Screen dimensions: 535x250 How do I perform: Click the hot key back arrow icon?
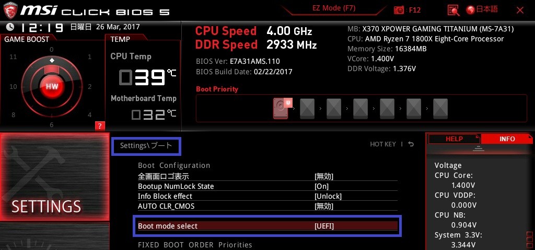[x=411, y=144]
